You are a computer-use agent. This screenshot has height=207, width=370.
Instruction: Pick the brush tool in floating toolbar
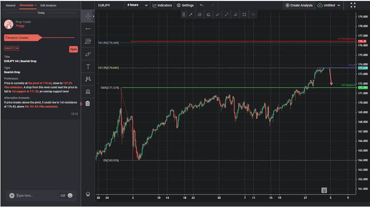218,15
